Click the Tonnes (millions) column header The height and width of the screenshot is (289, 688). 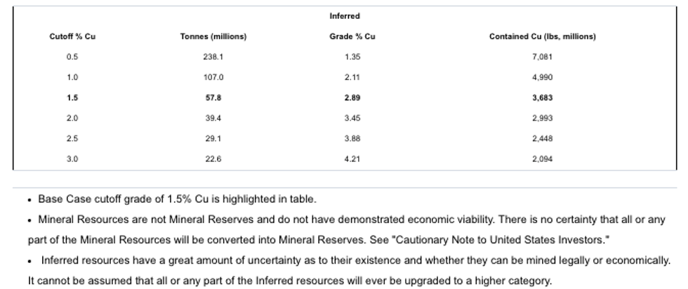[x=213, y=36]
